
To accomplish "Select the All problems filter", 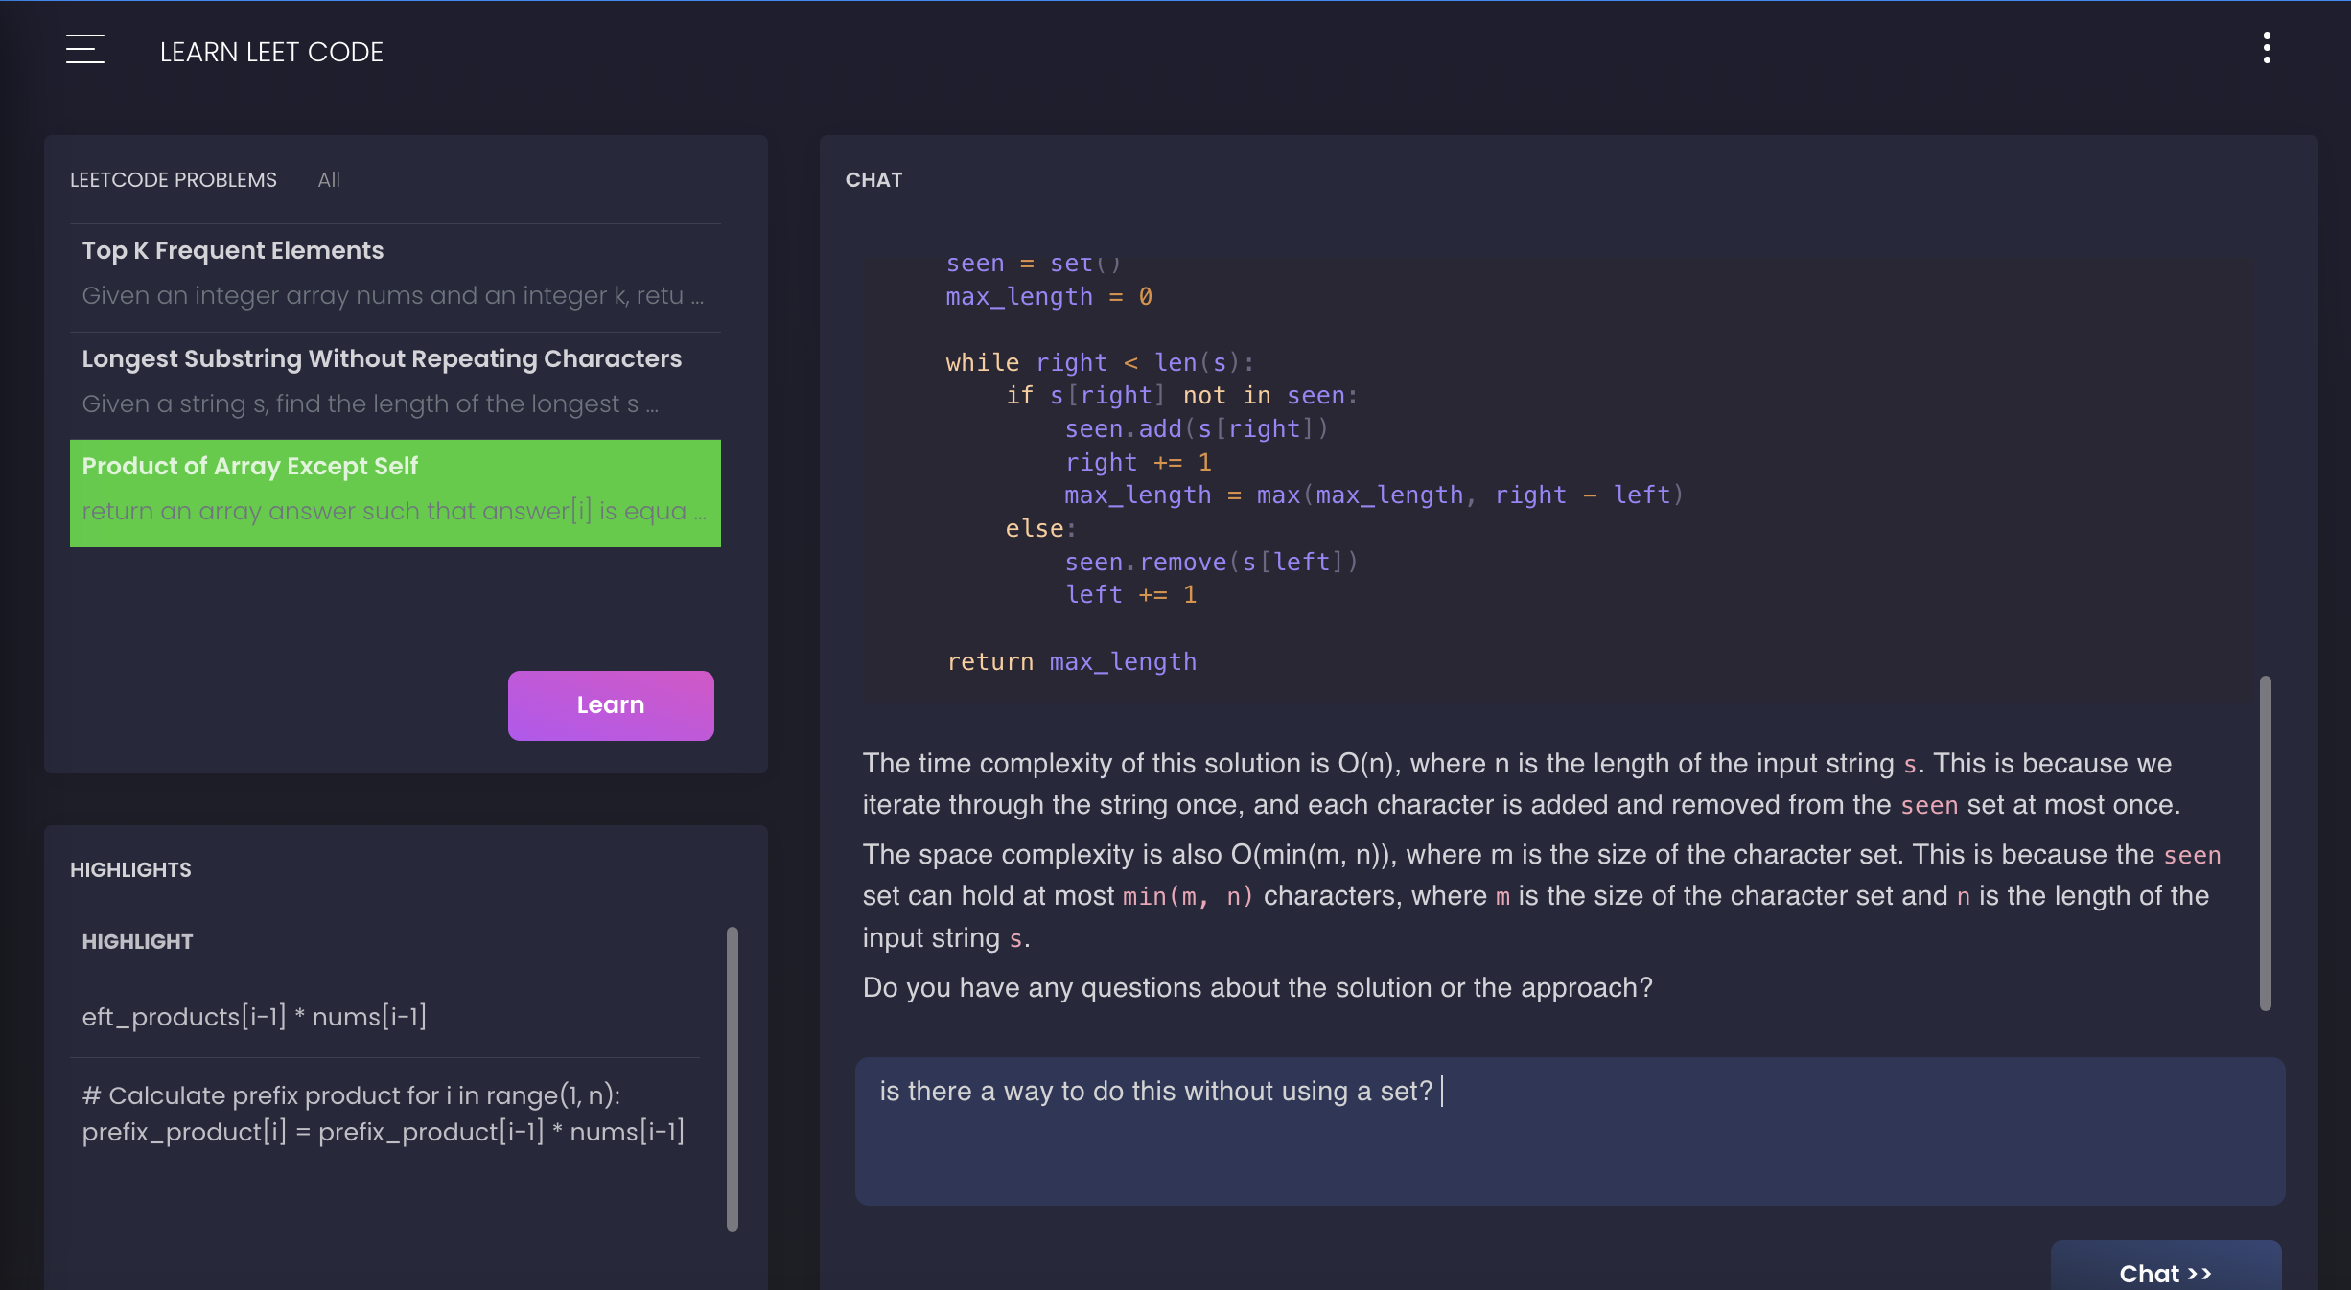I will coord(329,180).
